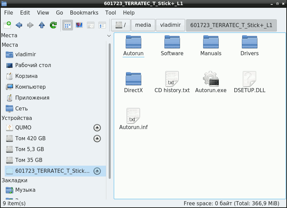Click the window menu icon in title bar
The width and height of the screenshot is (287, 208).
4,3
